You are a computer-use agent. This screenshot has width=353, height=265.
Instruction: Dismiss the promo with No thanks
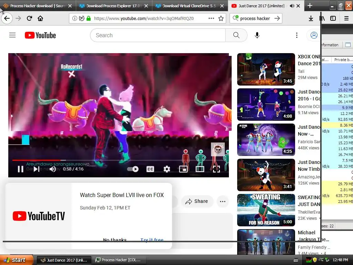tap(115, 240)
